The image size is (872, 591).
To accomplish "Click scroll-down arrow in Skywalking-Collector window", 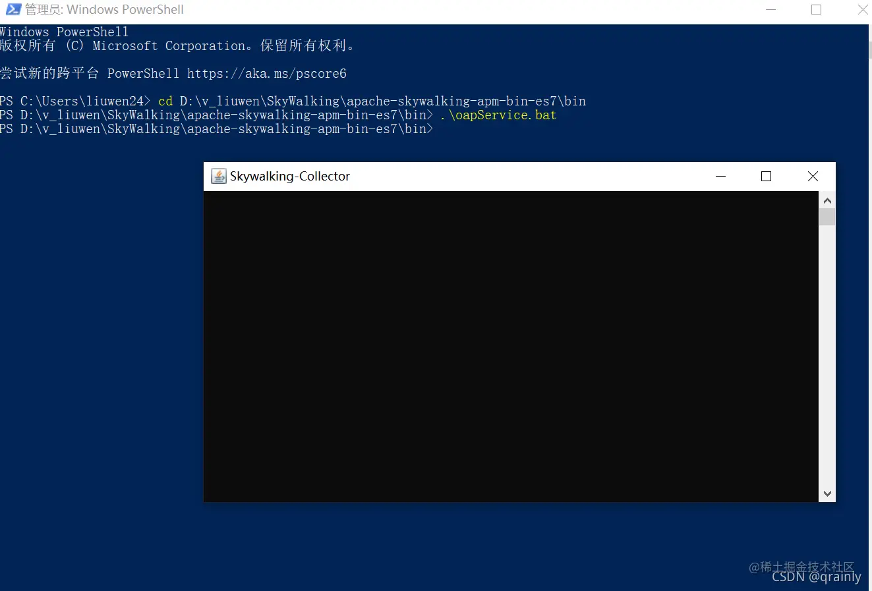I will click(x=827, y=493).
